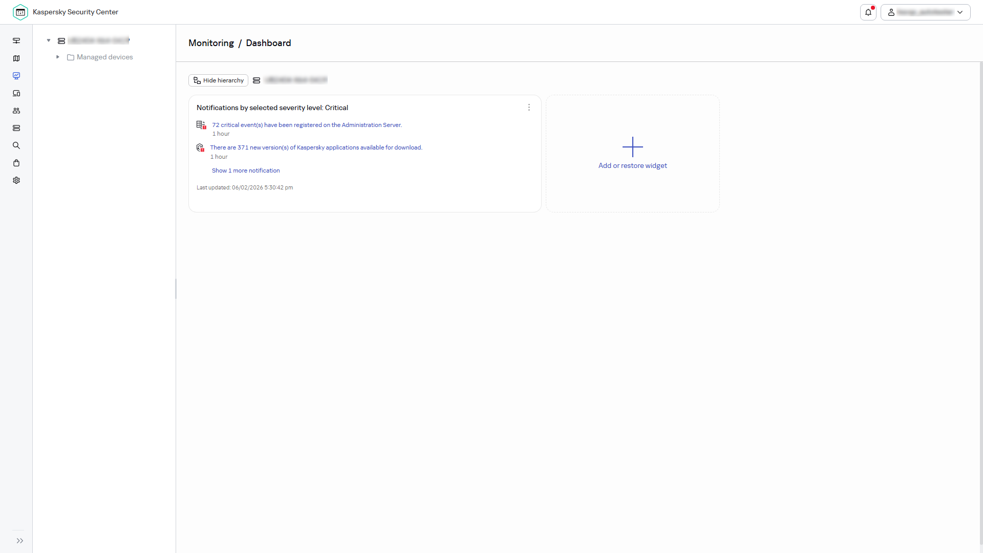Click the Last updated timestamp text
983x553 pixels.
245,187
